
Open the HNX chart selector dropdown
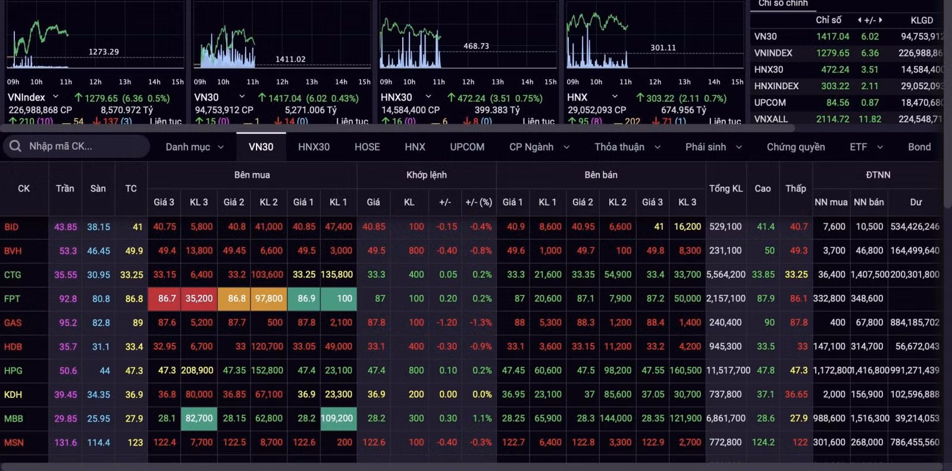tap(615, 96)
